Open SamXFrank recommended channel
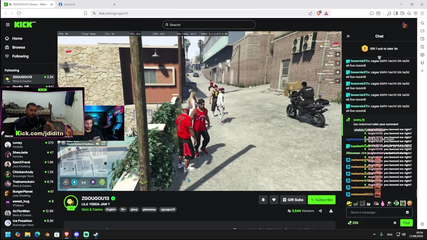This screenshot has height=240, width=427. pyautogui.click(x=29, y=164)
